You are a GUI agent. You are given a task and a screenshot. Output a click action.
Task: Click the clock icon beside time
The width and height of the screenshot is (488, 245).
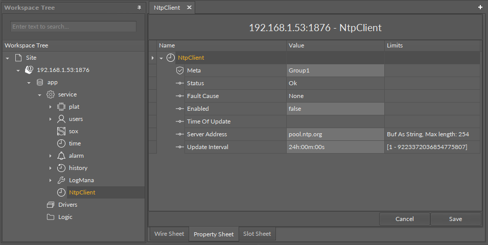pos(61,143)
